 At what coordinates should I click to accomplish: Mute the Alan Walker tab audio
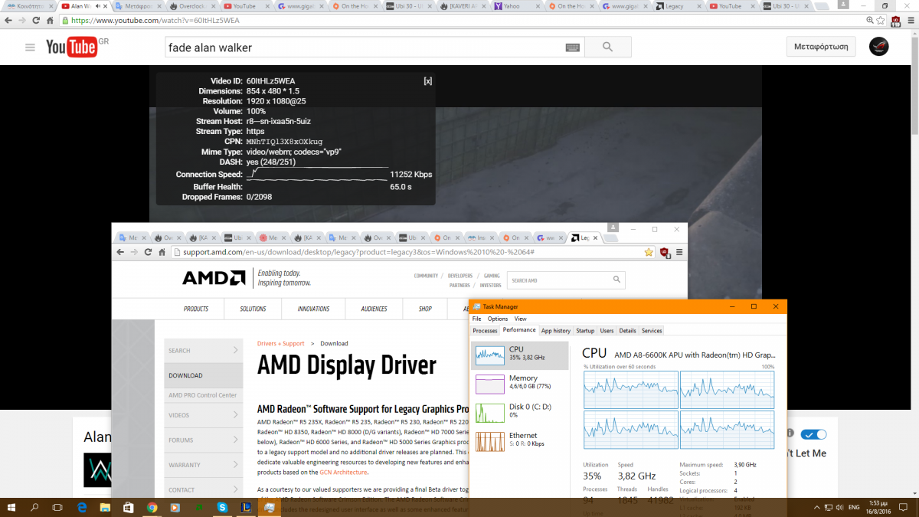[x=98, y=5]
